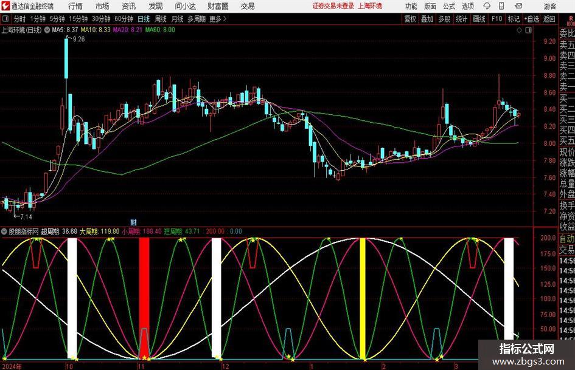Click the 2024年 date axis label
575x370 pixels.
click(x=12, y=366)
